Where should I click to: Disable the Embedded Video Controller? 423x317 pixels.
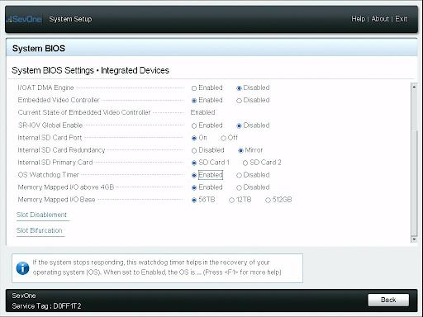(x=239, y=101)
